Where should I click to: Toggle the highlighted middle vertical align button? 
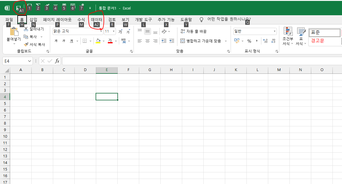pyautogui.click(x=148, y=31)
